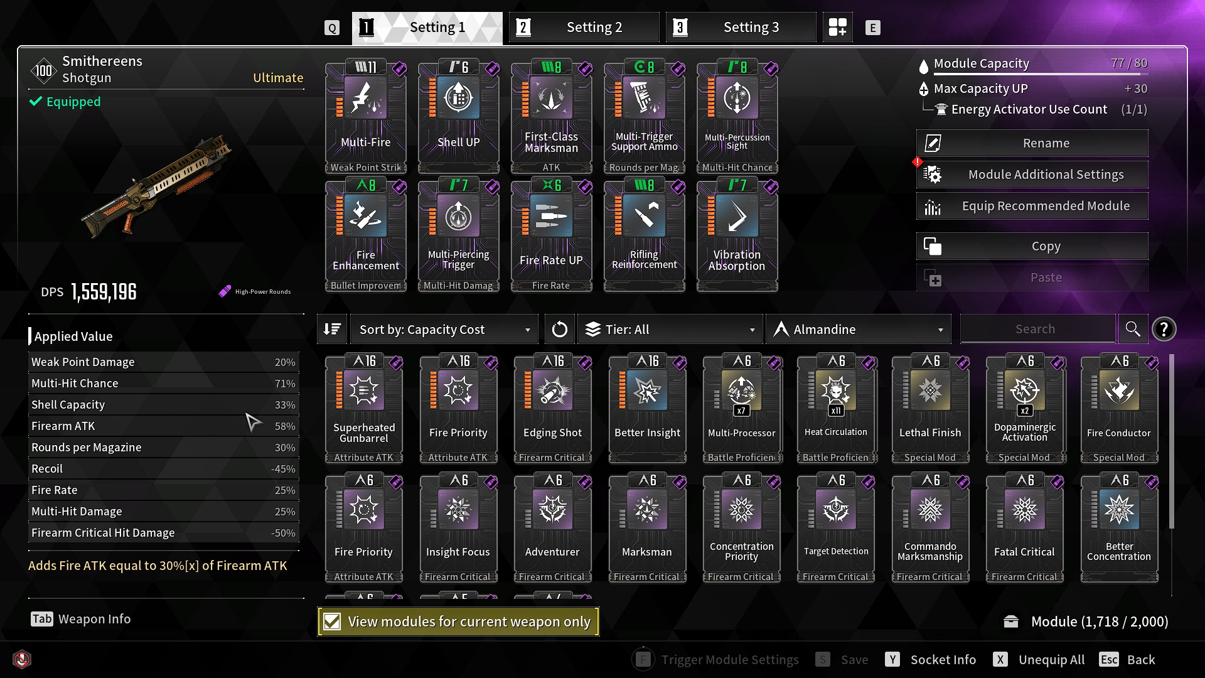Toggle View modules for current weapon only
Screen dimensions: 1205x678
[x=458, y=621]
